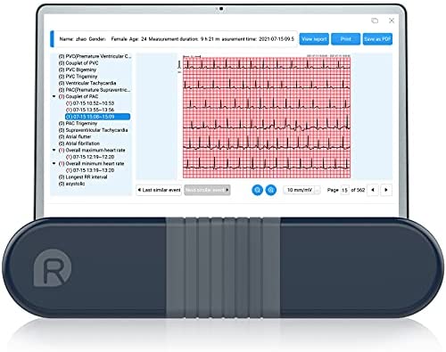Select the 07-15 10:52–10:53 event

(x=90, y=103)
